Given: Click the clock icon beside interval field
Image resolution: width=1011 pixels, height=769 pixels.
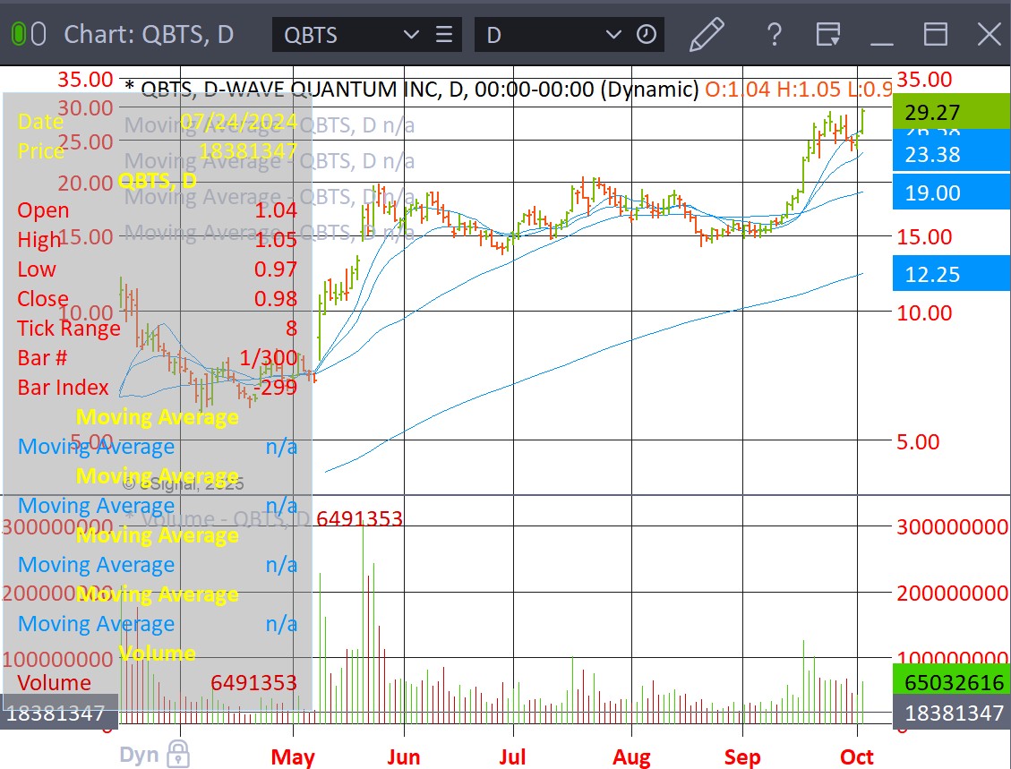Looking at the screenshot, I should click(x=647, y=35).
